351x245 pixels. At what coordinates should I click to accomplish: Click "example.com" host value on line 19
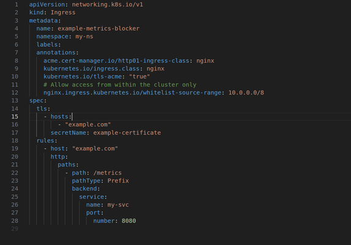click(95, 148)
